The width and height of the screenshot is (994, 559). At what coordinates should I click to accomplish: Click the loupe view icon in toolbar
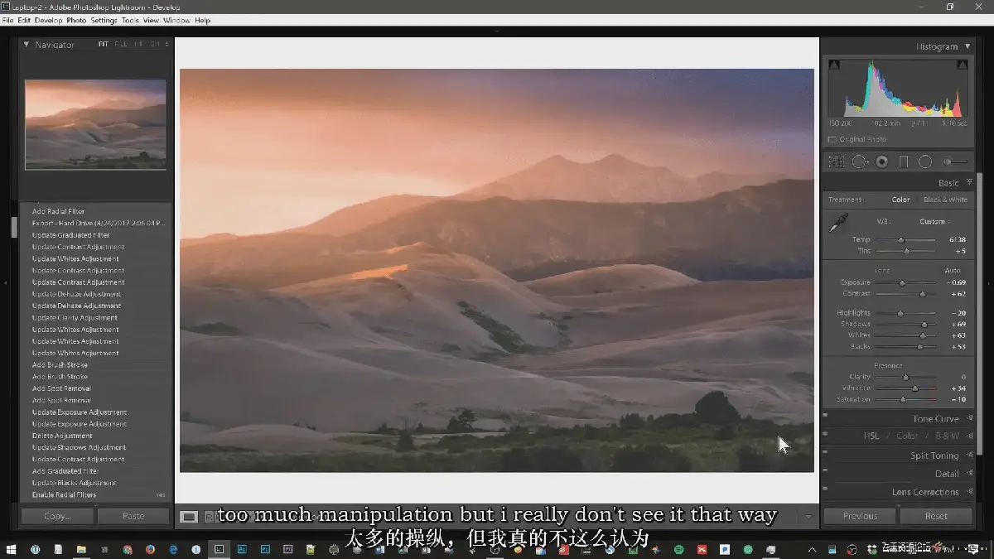pos(190,517)
